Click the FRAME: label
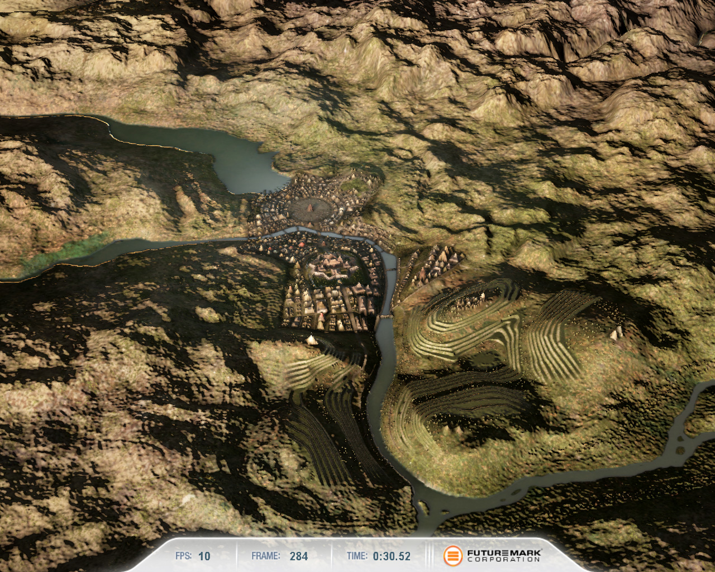Image resolution: width=715 pixels, height=572 pixels. (265, 556)
